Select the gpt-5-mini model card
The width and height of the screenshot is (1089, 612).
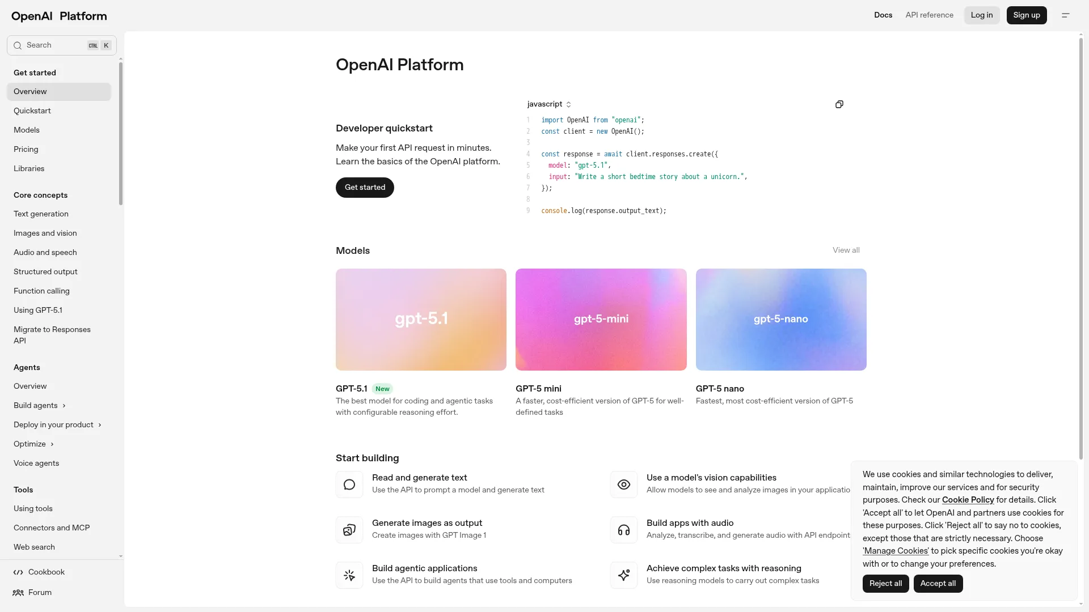tap(601, 320)
